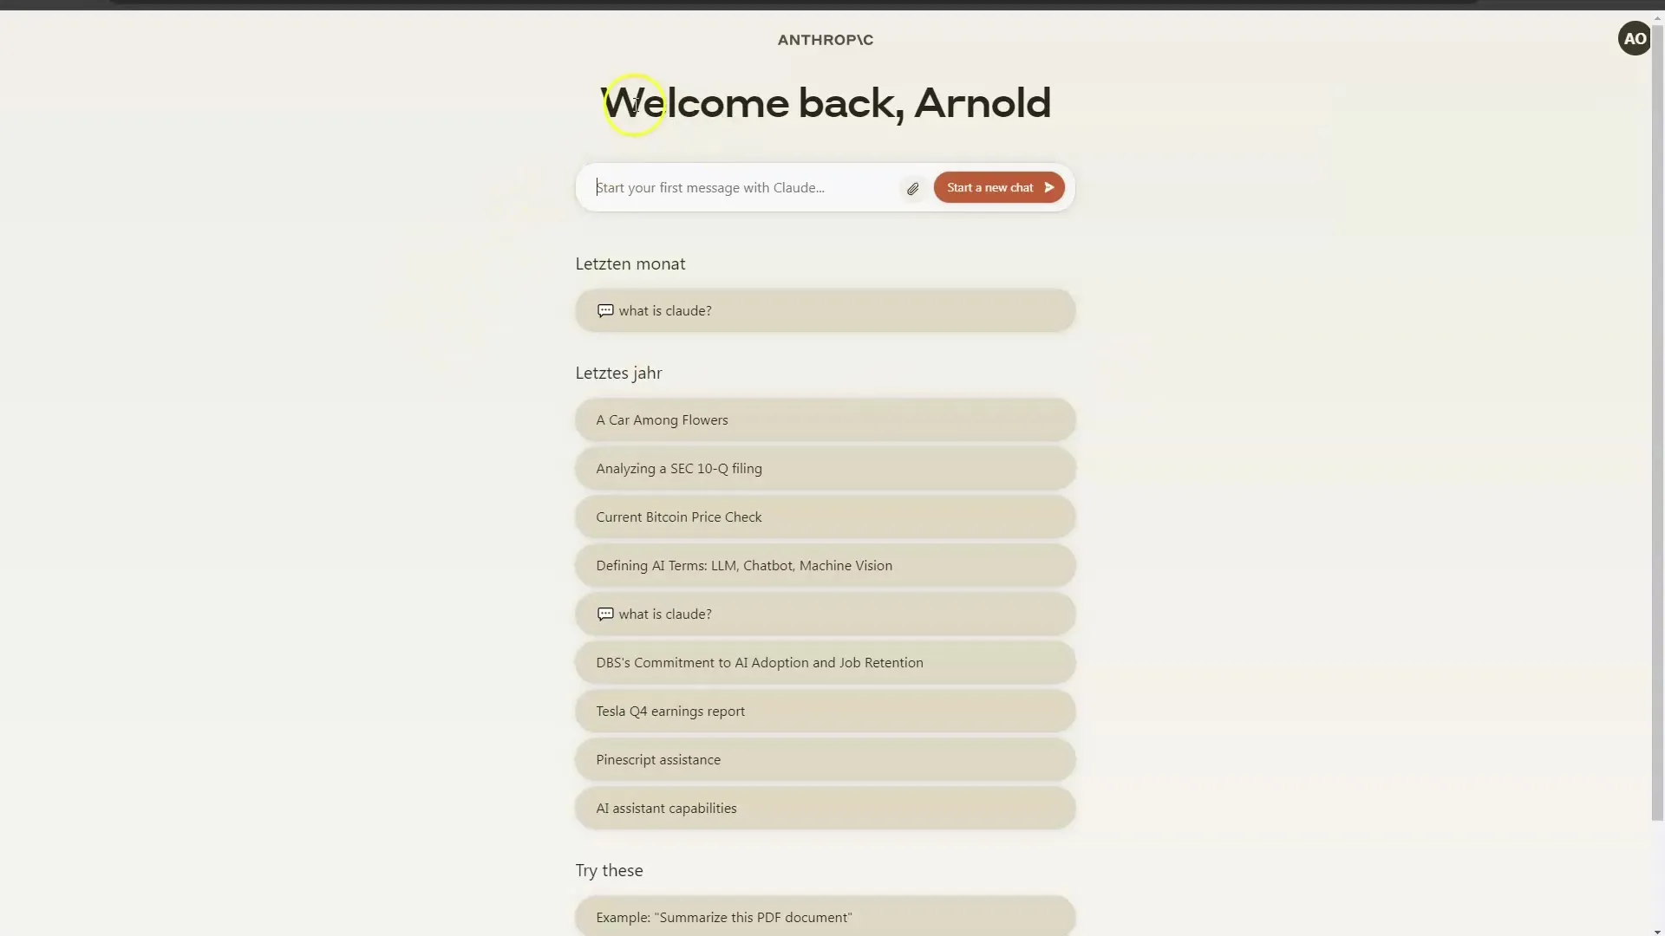
Task: Select 'Tesla Q4 earnings report' conversation
Action: click(825, 710)
